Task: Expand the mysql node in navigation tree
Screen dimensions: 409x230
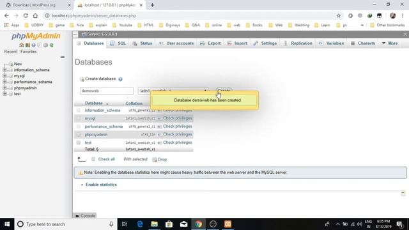Action: point(4,76)
